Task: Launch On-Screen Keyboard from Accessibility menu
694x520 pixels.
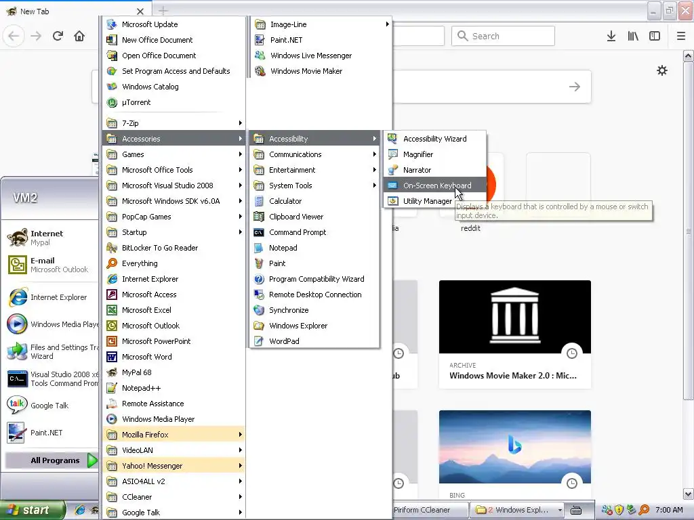Action: tap(434, 186)
